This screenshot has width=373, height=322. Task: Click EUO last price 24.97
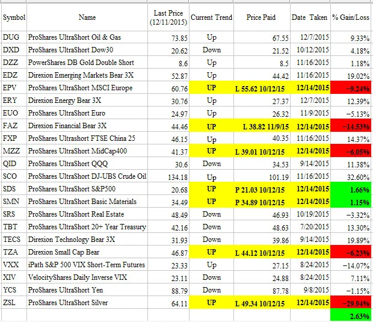pyautogui.click(x=168, y=113)
